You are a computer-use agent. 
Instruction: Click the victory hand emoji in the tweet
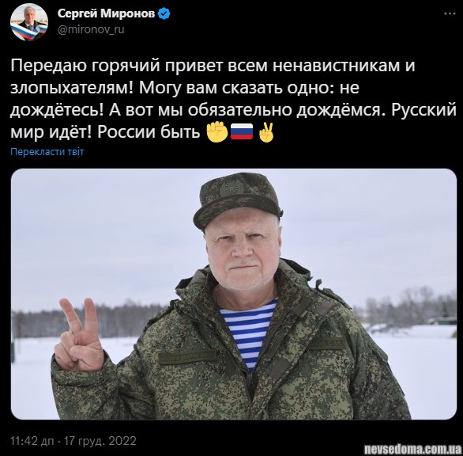[x=266, y=132]
